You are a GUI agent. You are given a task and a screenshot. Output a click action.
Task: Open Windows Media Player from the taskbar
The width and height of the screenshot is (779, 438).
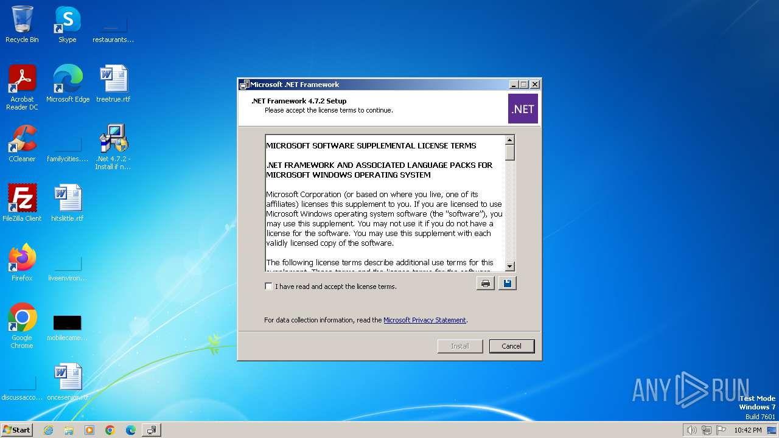[x=89, y=430]
